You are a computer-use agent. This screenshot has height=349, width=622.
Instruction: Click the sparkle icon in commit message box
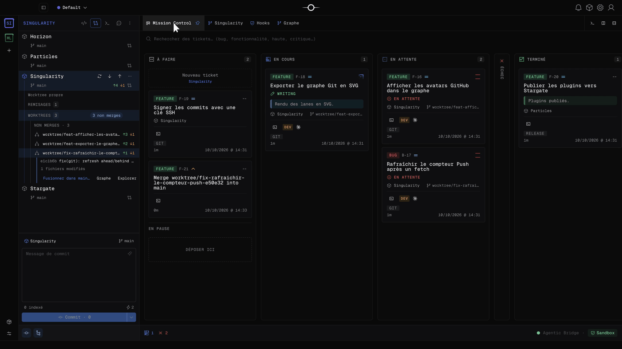(130, 254)
